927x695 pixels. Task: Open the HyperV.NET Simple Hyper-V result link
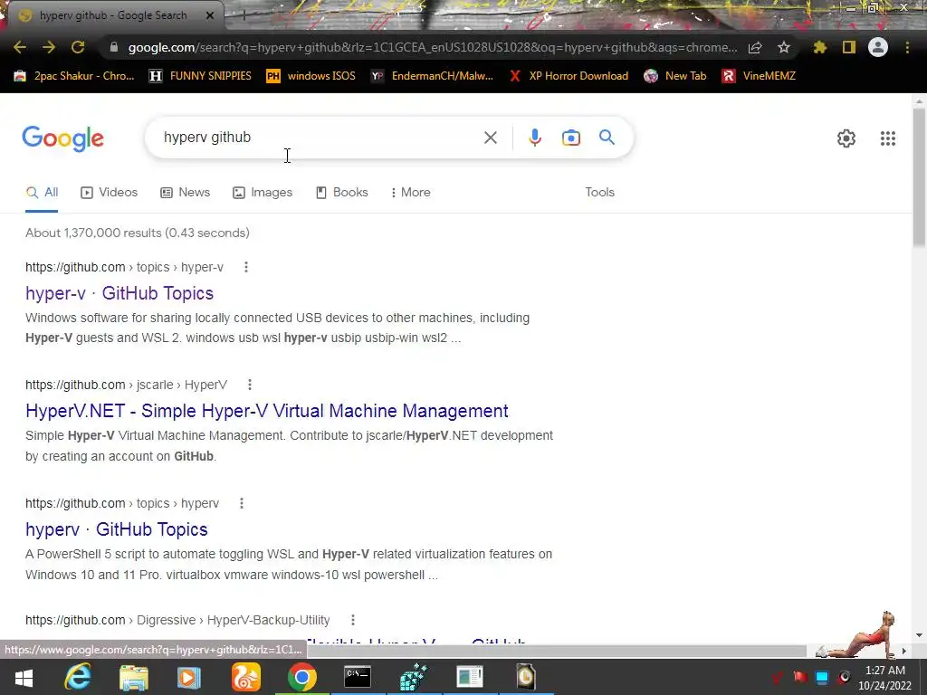(267, 411)
